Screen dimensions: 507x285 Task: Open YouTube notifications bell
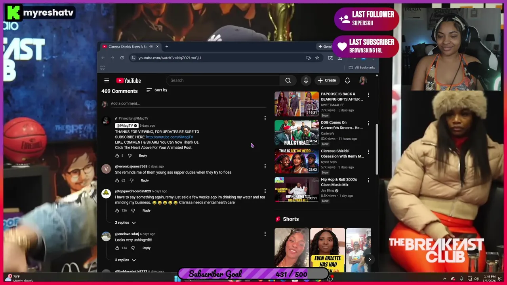point(347,80)
